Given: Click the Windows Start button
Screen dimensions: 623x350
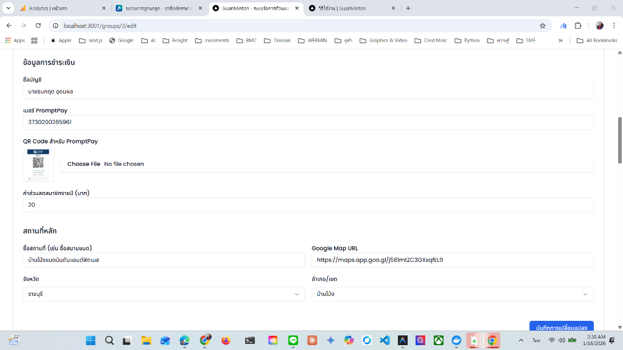Looking at the screenshot, I should [91, 340].
